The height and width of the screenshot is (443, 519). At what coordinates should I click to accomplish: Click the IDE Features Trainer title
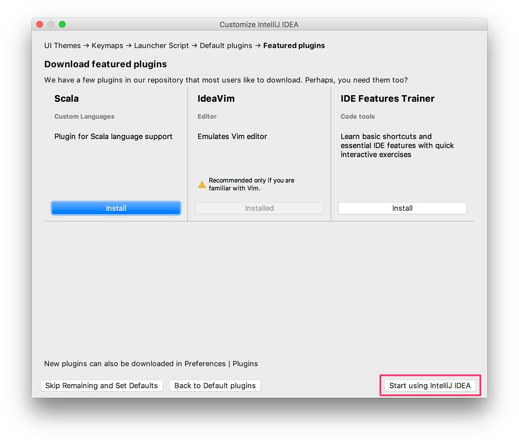[x=387, y=99]
